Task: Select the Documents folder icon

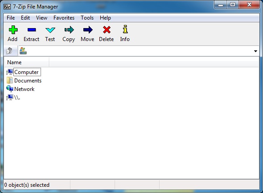Action: (10, 80)
